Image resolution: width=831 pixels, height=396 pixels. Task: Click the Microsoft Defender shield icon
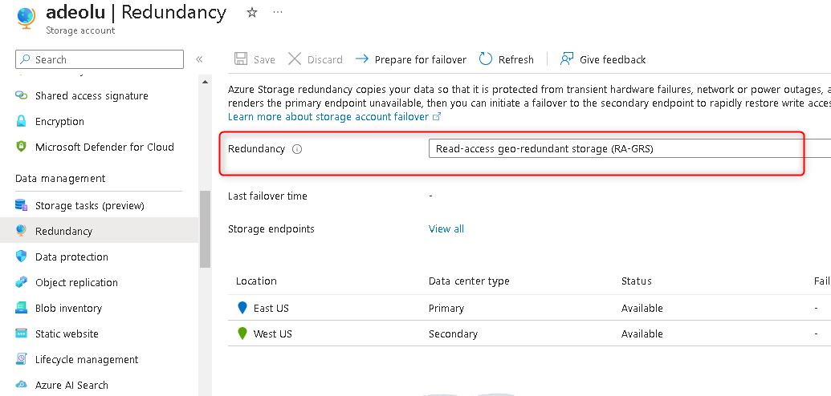tap(22, 147)
